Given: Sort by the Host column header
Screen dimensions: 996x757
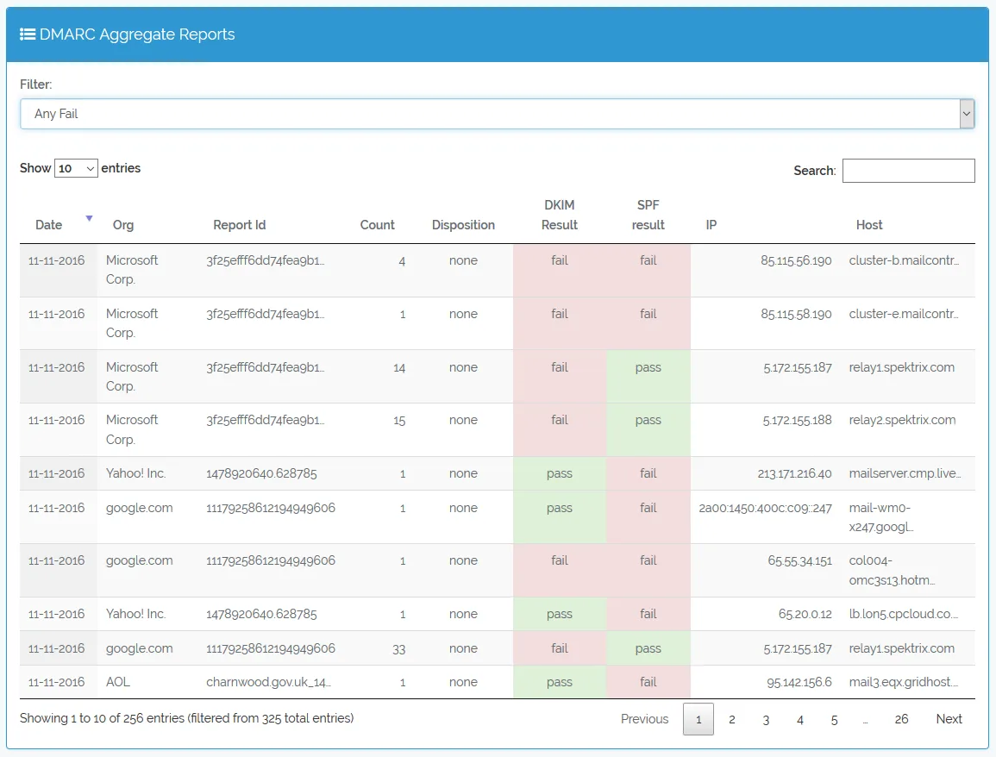Looking at the screenshot, I should 869,225.
